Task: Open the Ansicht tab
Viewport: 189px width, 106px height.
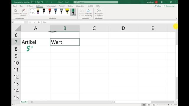Action: 90,6
